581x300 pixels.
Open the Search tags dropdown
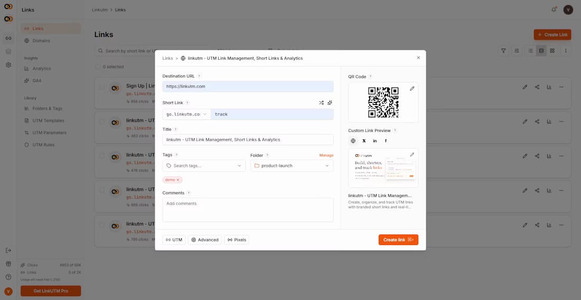click(204, 165)
